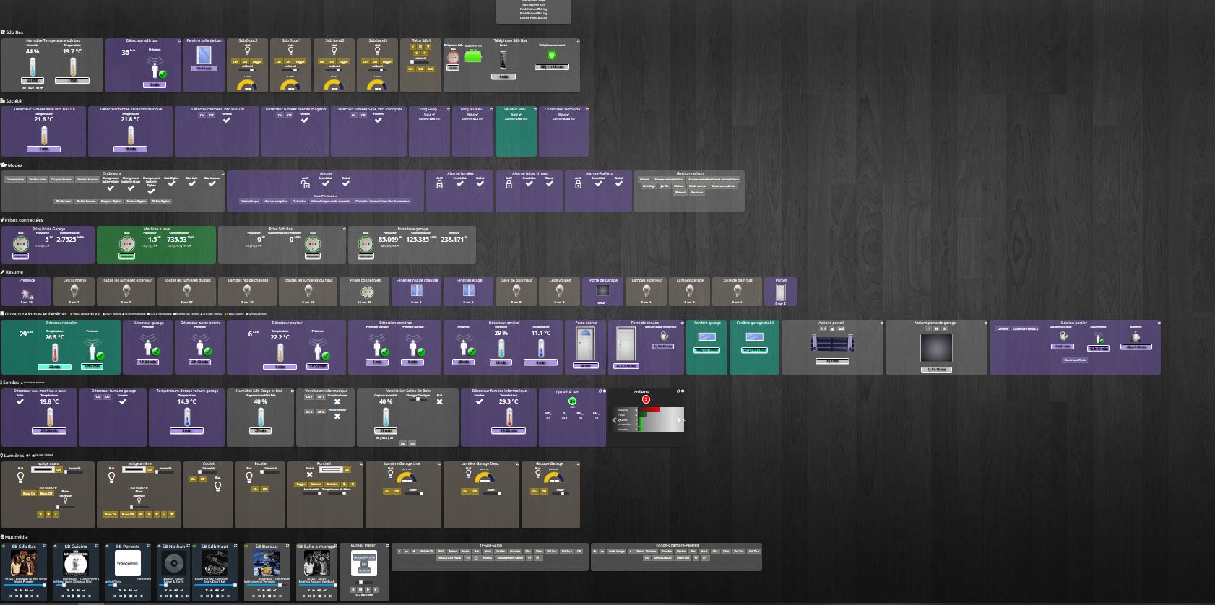Click the Sdb Douc2 light bulb icon
The image size is (1215, 605).
248,51
